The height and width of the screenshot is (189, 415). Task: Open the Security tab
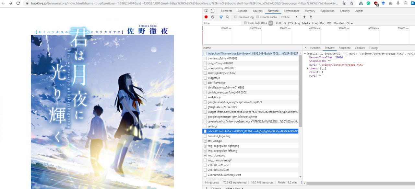345,11
